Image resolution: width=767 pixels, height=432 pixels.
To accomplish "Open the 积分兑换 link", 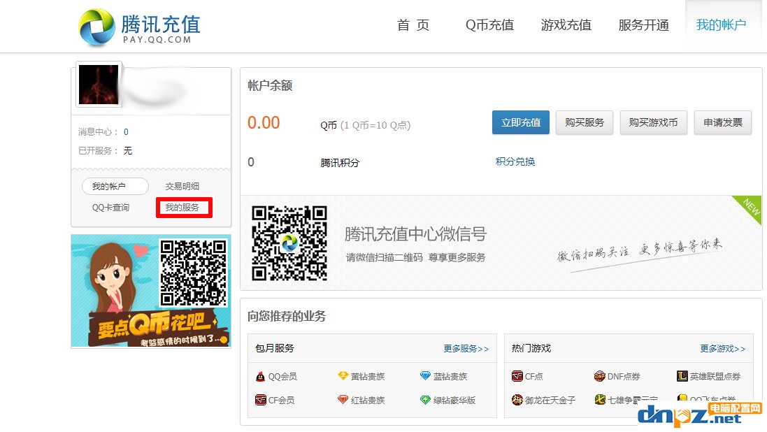I will click(x=515, y=161).
